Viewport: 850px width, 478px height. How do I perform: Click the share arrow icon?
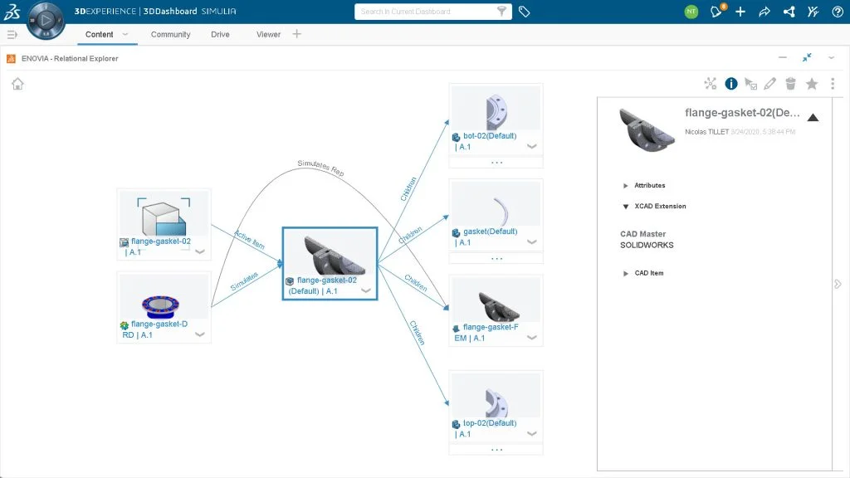tap(765, 12)
